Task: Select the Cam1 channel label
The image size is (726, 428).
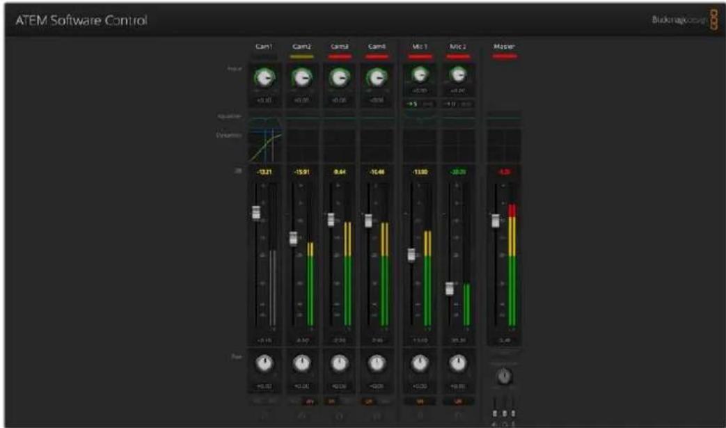Action: pos(265,47)
